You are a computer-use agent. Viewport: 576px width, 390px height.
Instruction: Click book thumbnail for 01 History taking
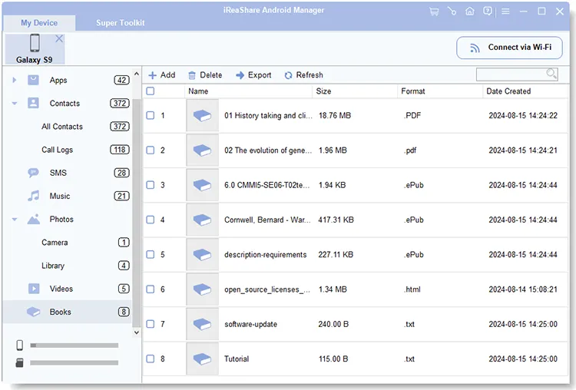pyautogui.click(x=203, y=115)
